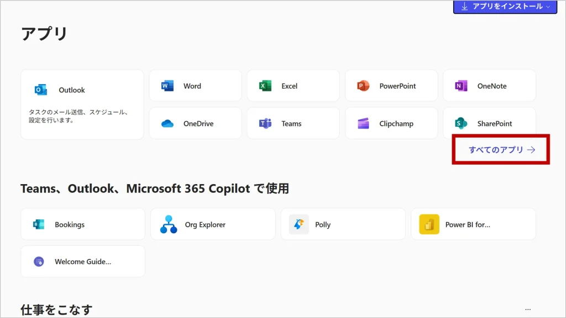Open the three-dot menu beside 仕事をこなす

pyautogui.click(x=528, y=309)
